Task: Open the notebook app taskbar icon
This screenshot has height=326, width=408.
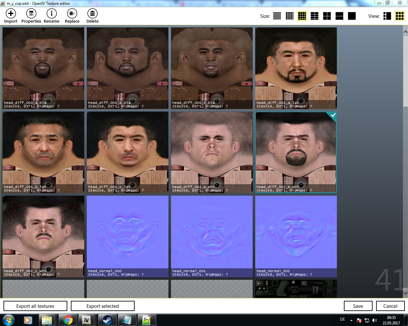Action: pyautogui.click(x=127, y=320)
